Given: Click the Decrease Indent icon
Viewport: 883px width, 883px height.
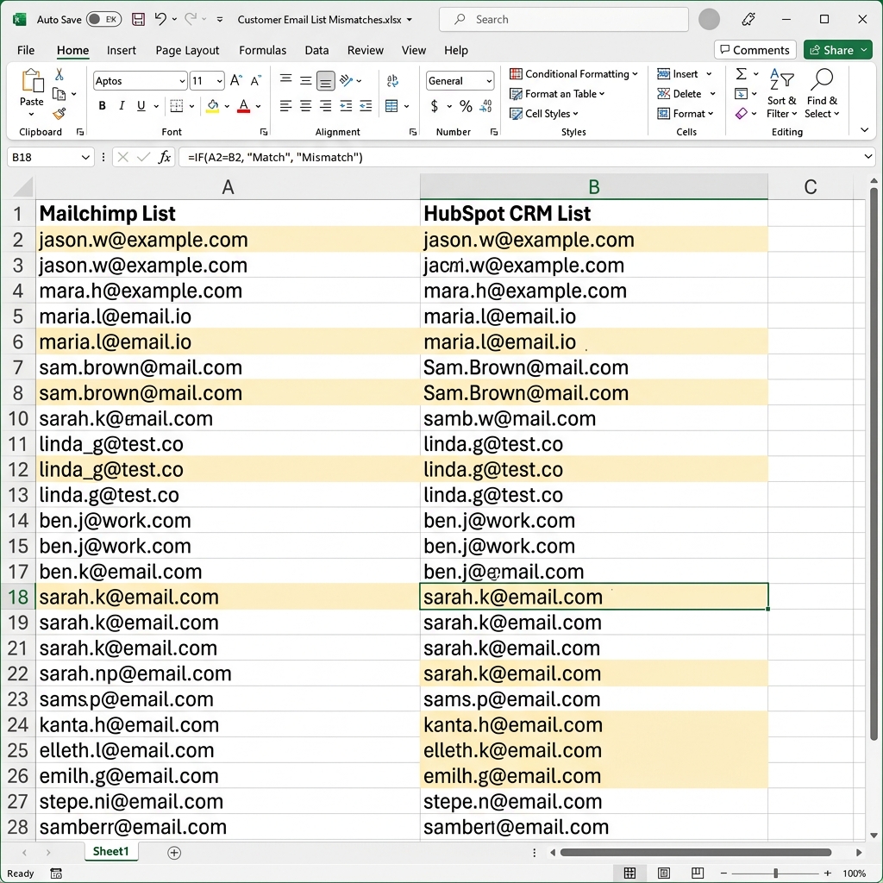Looking at the screenshot, I should [346, 106].
